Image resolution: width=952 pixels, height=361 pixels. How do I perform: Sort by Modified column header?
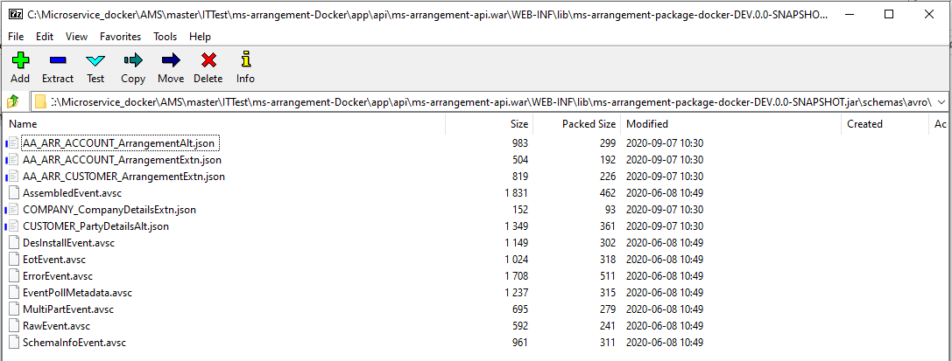647,124
